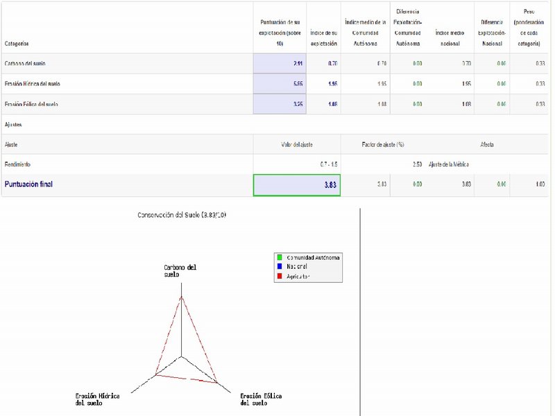Click the 'Diferencia Explotación-Nacional' column header
This screenshot has width=555, height=416.
coord(492,33)
